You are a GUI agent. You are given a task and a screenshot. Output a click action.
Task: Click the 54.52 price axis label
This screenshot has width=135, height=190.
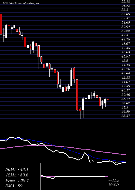pos(126,5)
